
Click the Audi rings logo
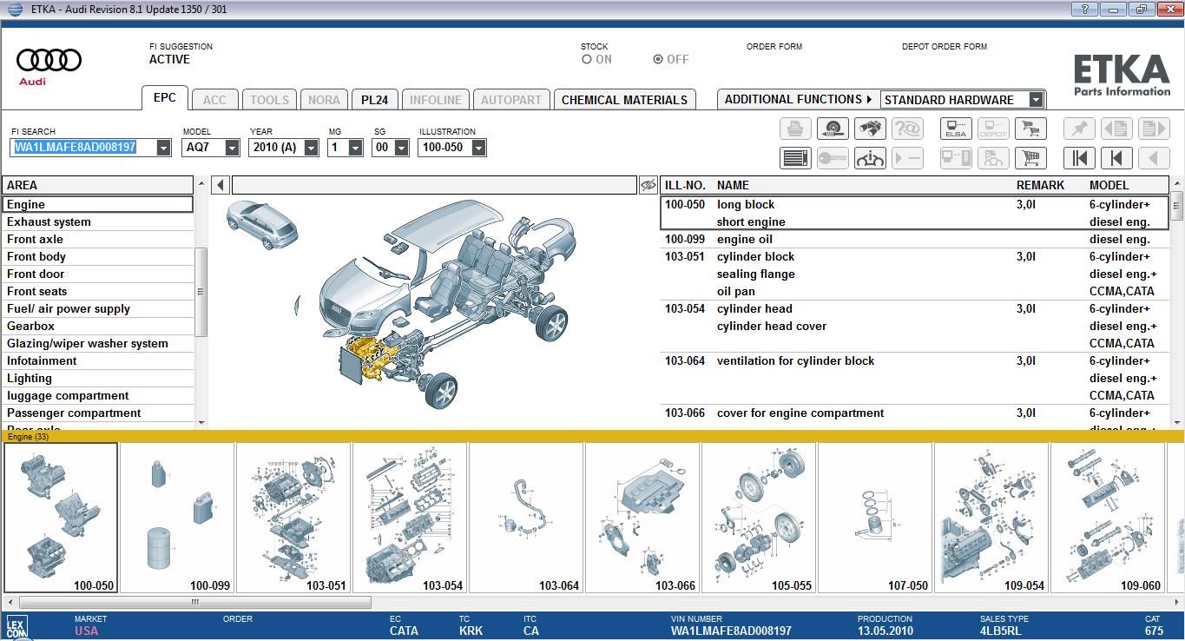[x=49, y=60]
